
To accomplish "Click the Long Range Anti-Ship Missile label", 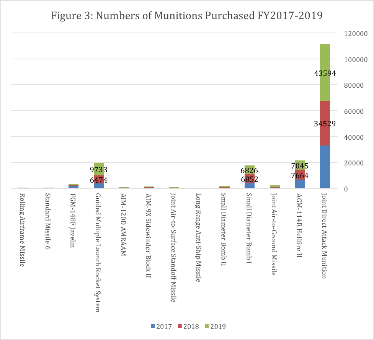I will pos(199,237).
